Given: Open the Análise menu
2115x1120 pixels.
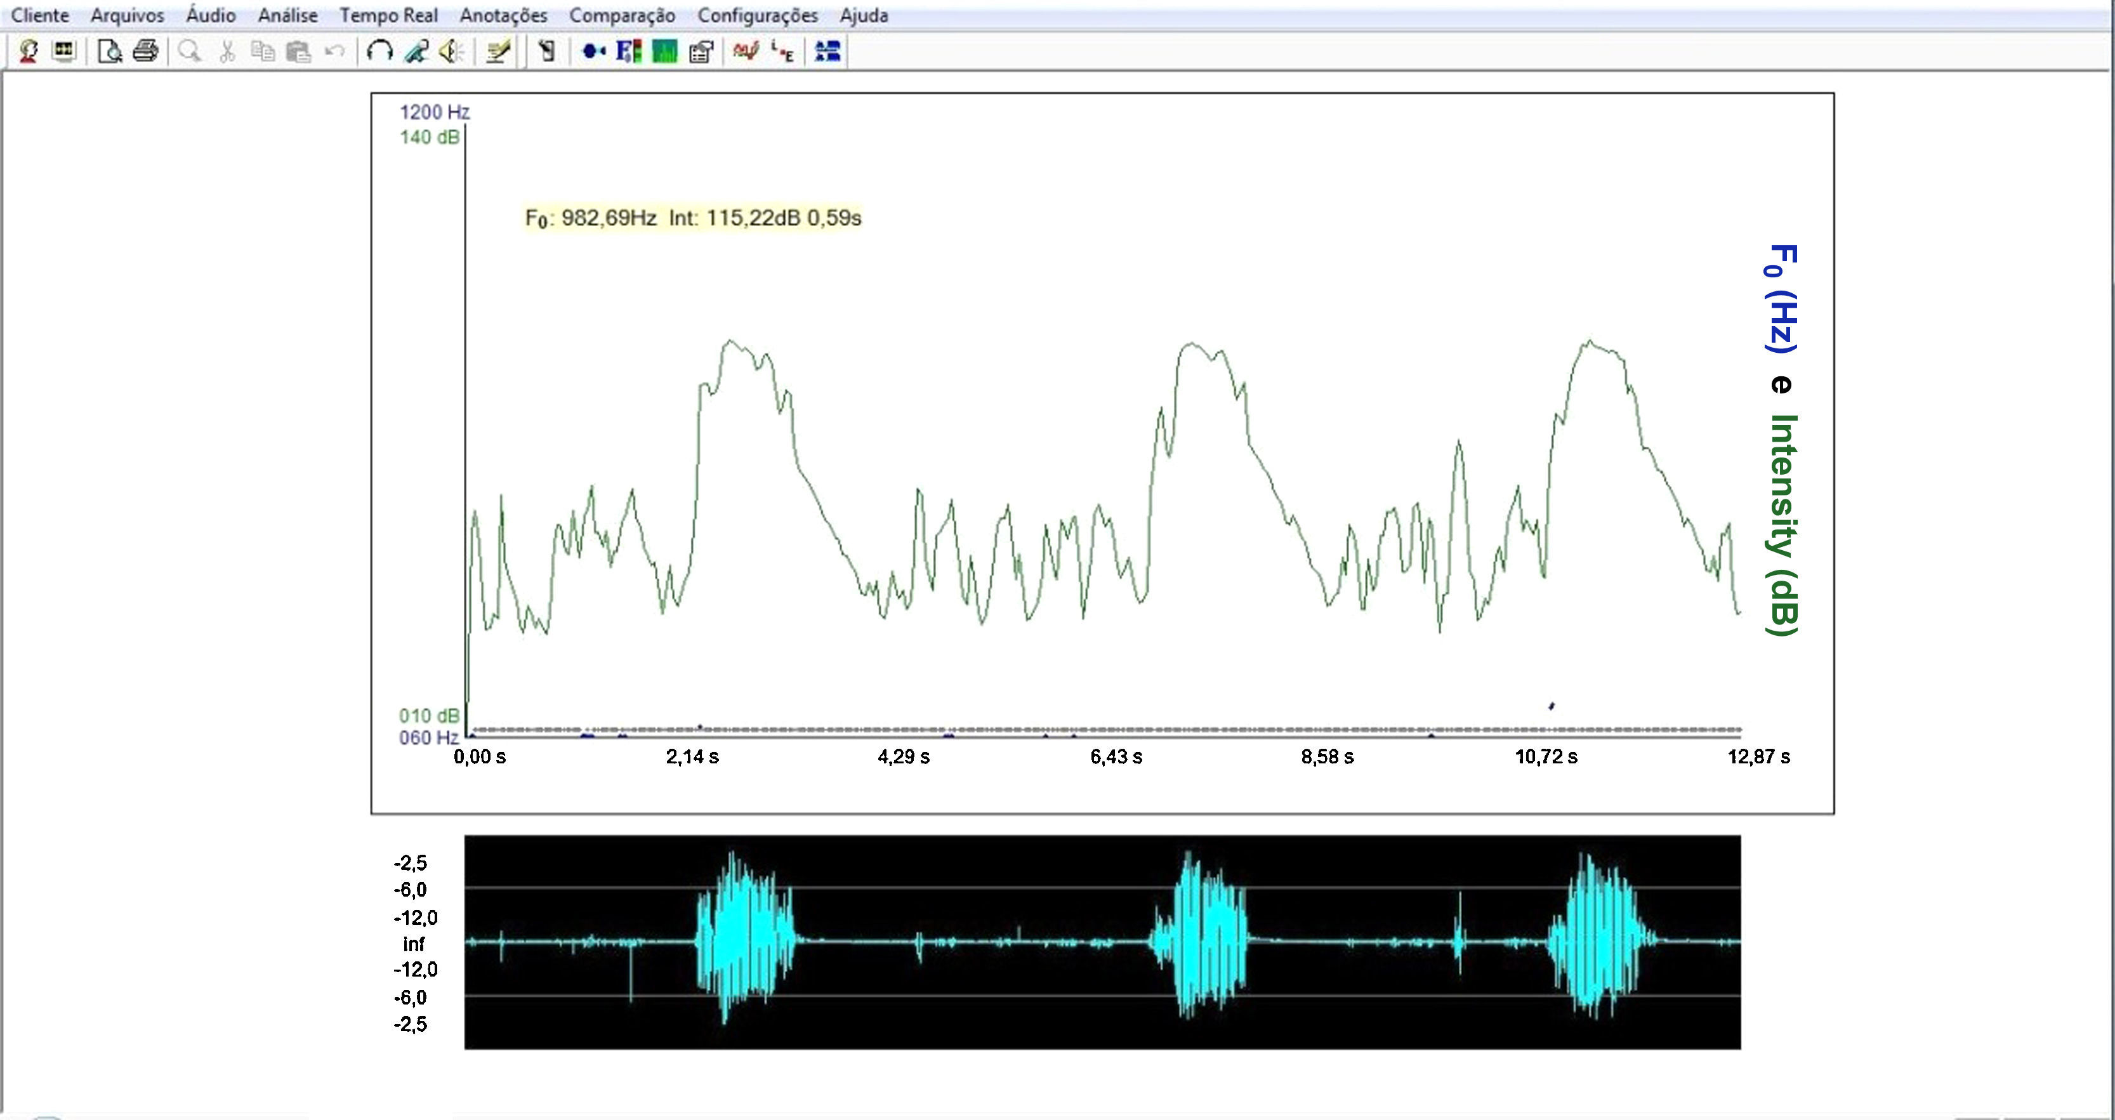Looking at the screenshot, I should point(287,16).
